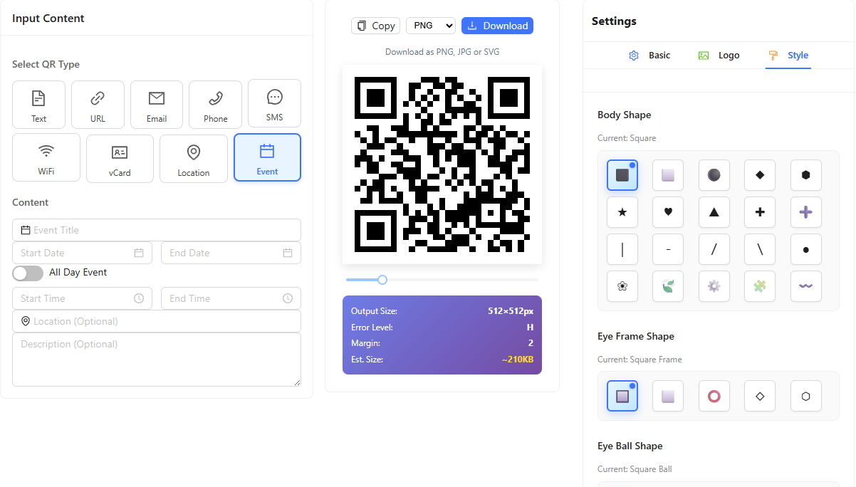
Task: Toggle the All Day Event switch
Action: 28,273
